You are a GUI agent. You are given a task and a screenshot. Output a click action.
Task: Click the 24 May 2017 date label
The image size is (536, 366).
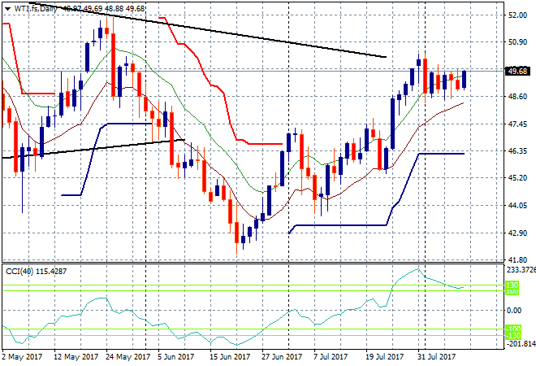(x=128, y=357)
